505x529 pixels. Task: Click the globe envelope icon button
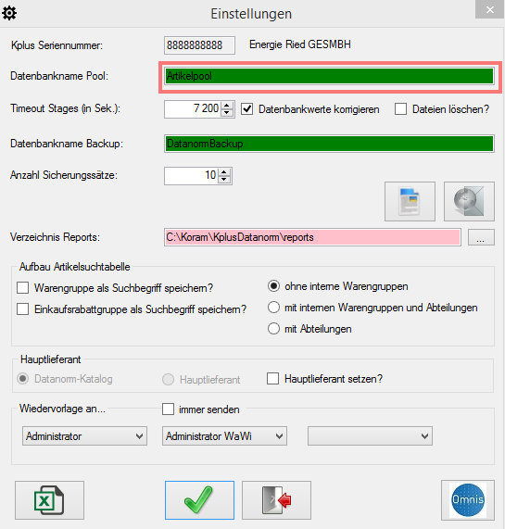[x=469, y=201]
